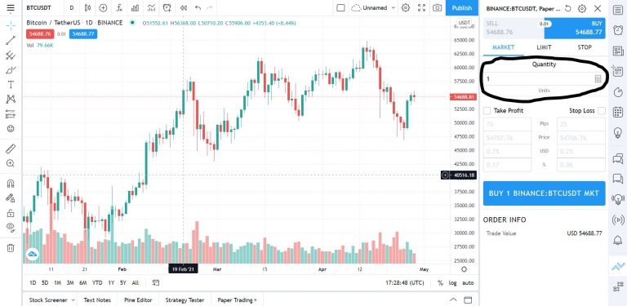The image size is (627, 306).
Task: Open the Pine Editor tab
Action: pos(138,300)
